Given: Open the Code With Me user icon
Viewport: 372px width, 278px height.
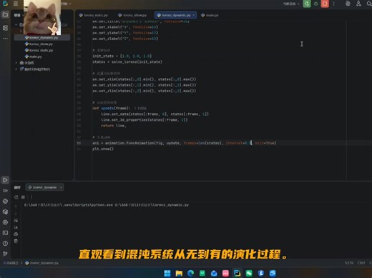Looking at the screenshot, I should tap(358, 4).
